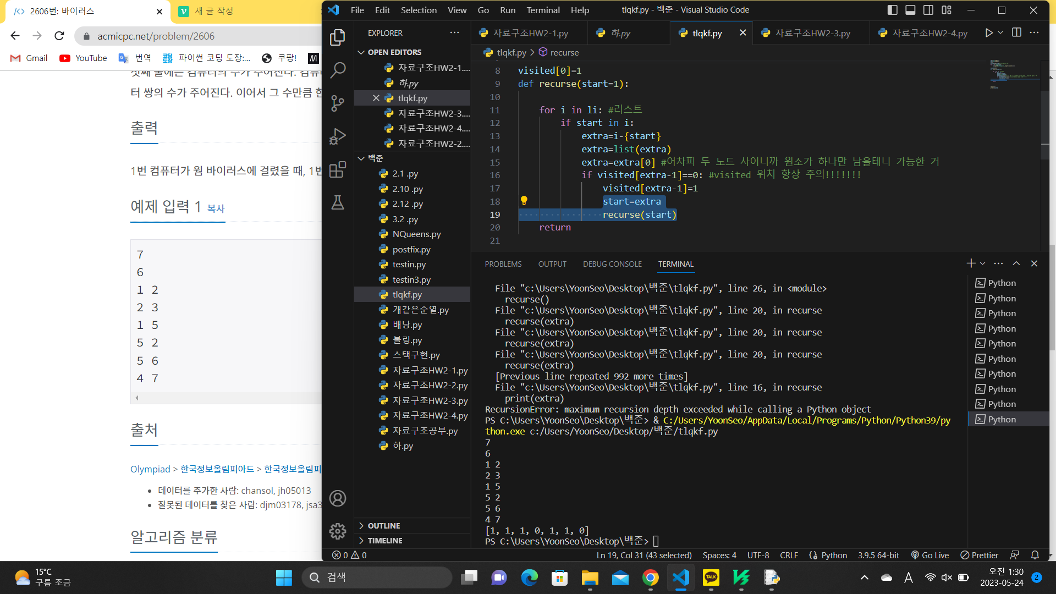Switch to the DEBUG CONSOLE tab
The height and width of the screenshot is (594, 1056).
click(x=612, y=264)
